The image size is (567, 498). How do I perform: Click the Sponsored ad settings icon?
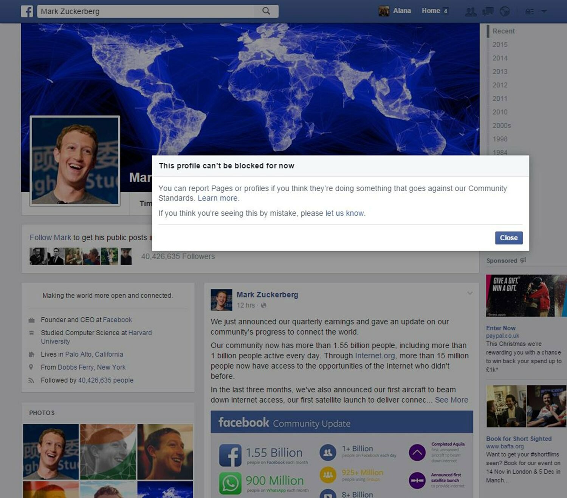tap(523, 260)
